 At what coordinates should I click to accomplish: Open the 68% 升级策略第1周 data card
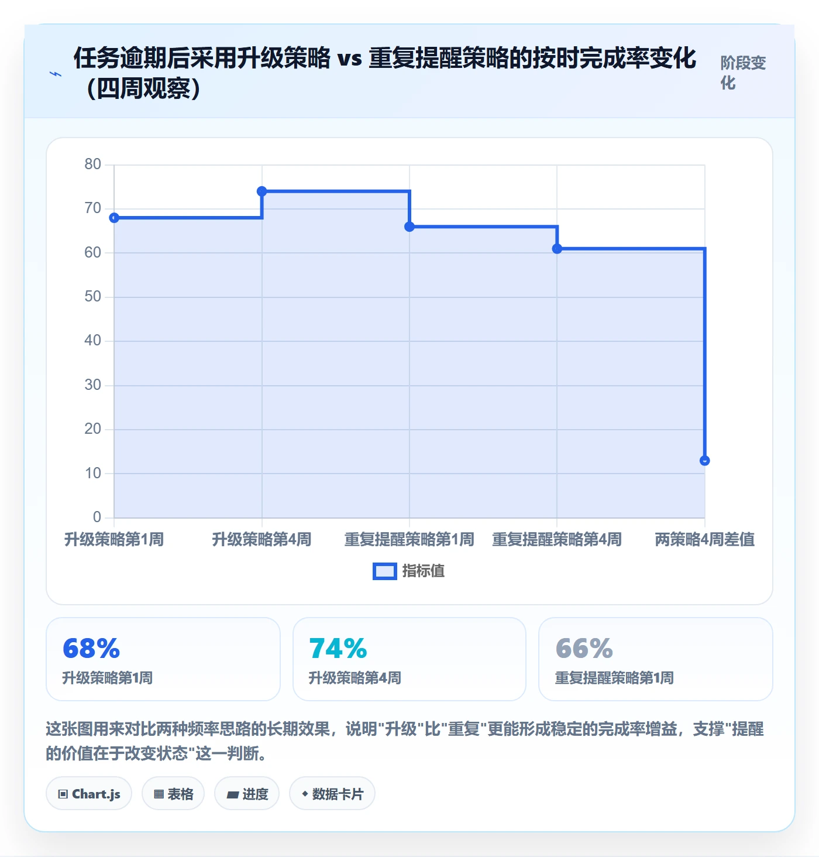tap(163, 659)
